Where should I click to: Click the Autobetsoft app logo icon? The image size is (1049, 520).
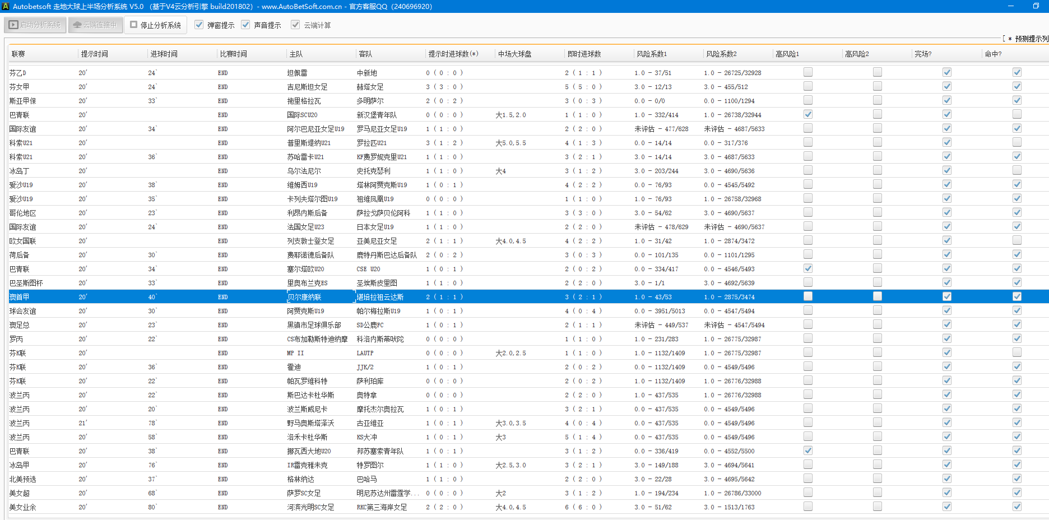pos(6,6)
